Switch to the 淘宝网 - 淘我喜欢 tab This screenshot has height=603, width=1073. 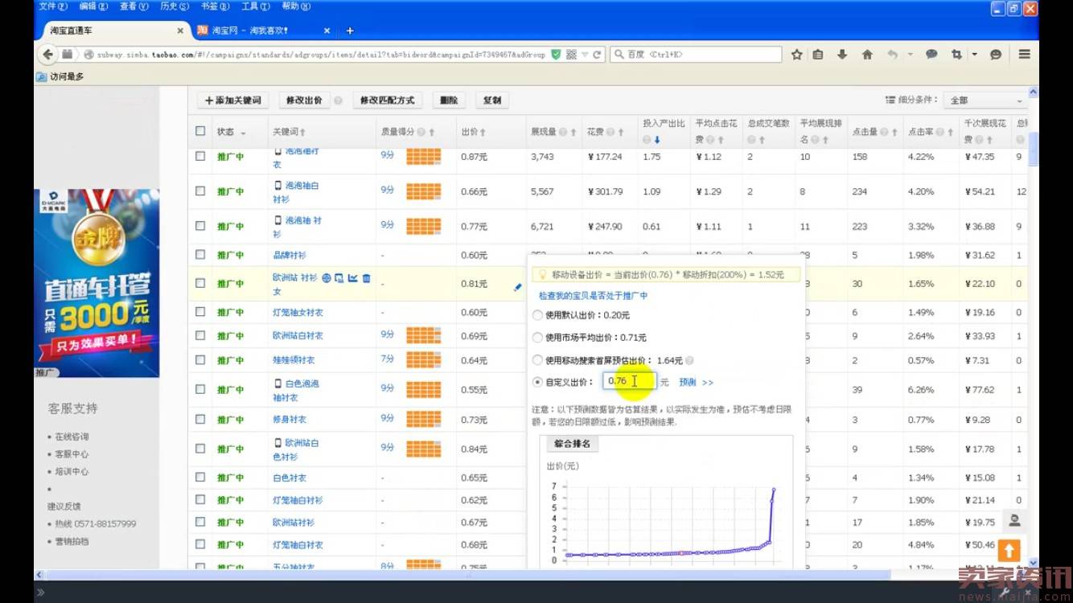(x=264, y=31)
